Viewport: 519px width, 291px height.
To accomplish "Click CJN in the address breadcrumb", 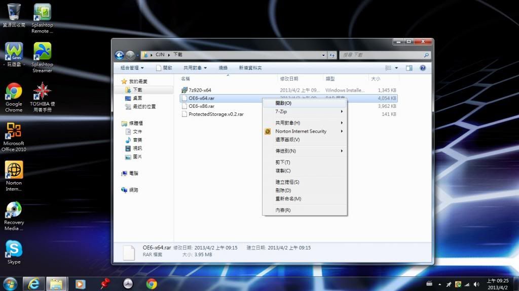I will [x=160, y=55].
